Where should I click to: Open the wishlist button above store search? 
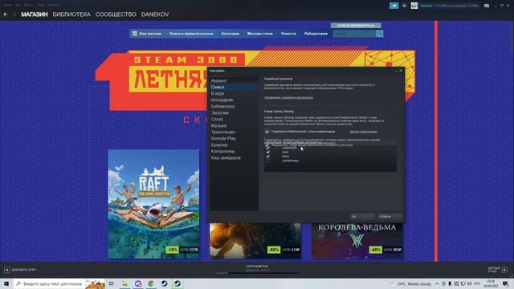click(356, 25)
